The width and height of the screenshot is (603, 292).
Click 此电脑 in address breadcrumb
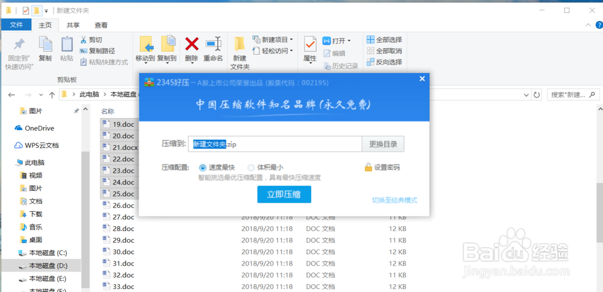click(x=89, y=94)
